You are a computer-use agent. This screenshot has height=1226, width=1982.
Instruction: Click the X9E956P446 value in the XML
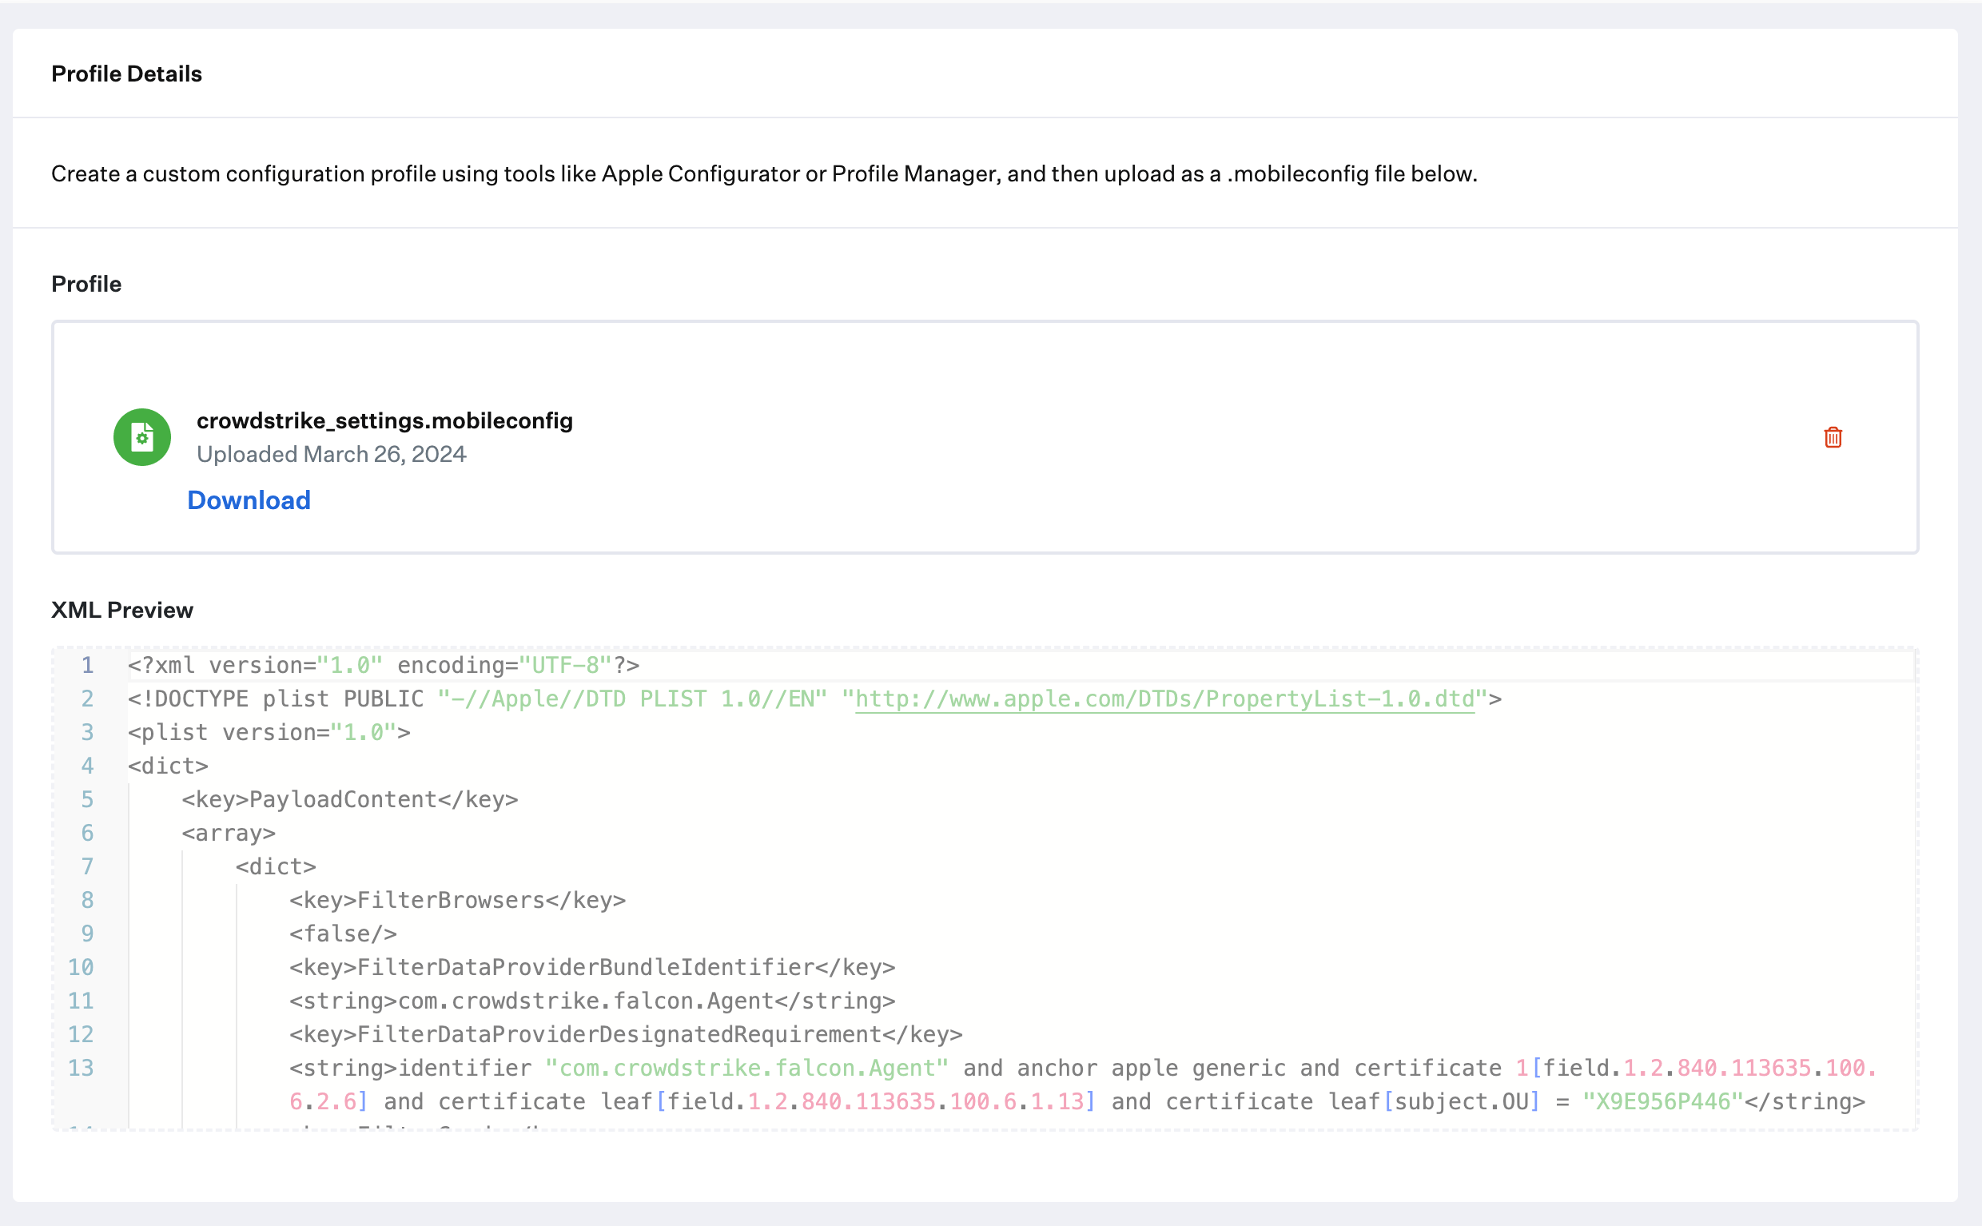tap(1662, 1102)
